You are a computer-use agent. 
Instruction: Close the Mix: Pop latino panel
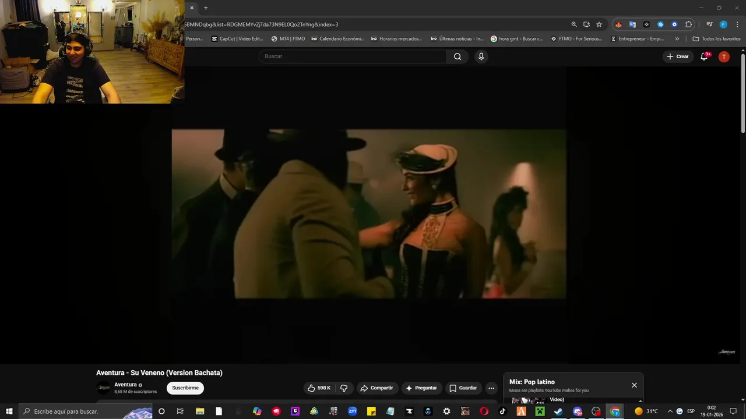point(634,385)
